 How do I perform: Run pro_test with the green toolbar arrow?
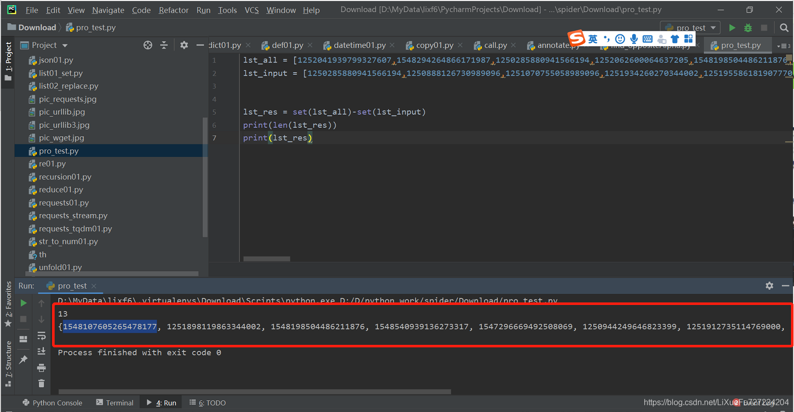[732, 28]
